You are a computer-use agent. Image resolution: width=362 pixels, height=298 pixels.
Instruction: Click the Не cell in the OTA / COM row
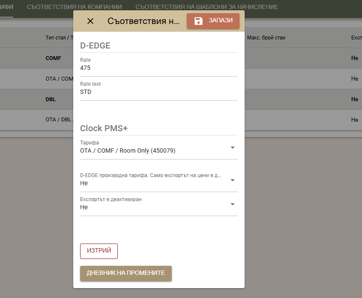(355, 79)
